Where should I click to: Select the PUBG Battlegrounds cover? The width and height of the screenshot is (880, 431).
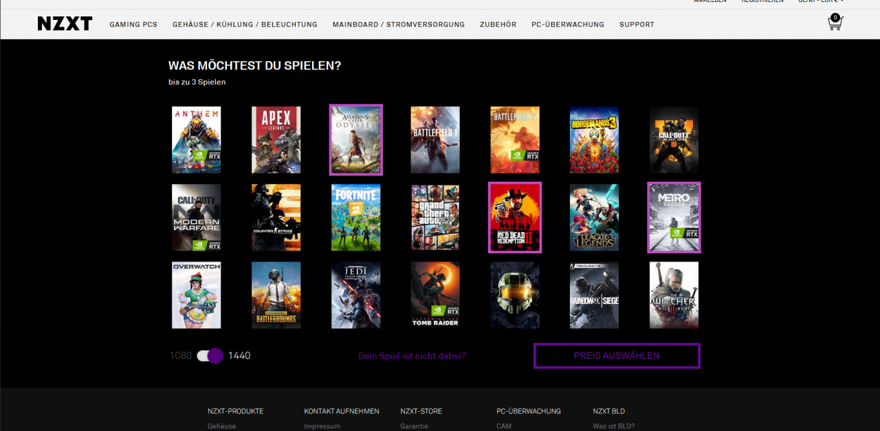[276, 295]
